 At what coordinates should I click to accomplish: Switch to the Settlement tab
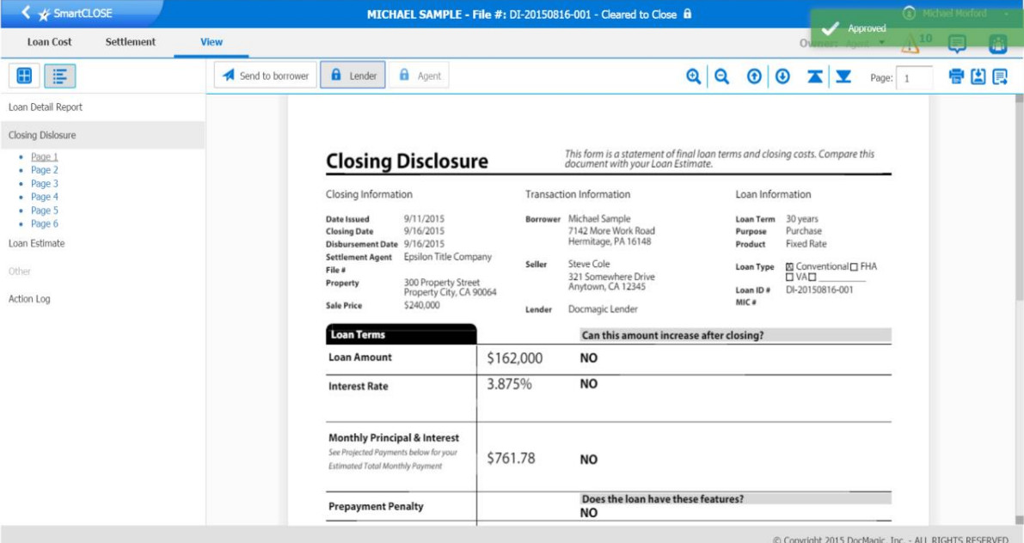tap(131, 41)
